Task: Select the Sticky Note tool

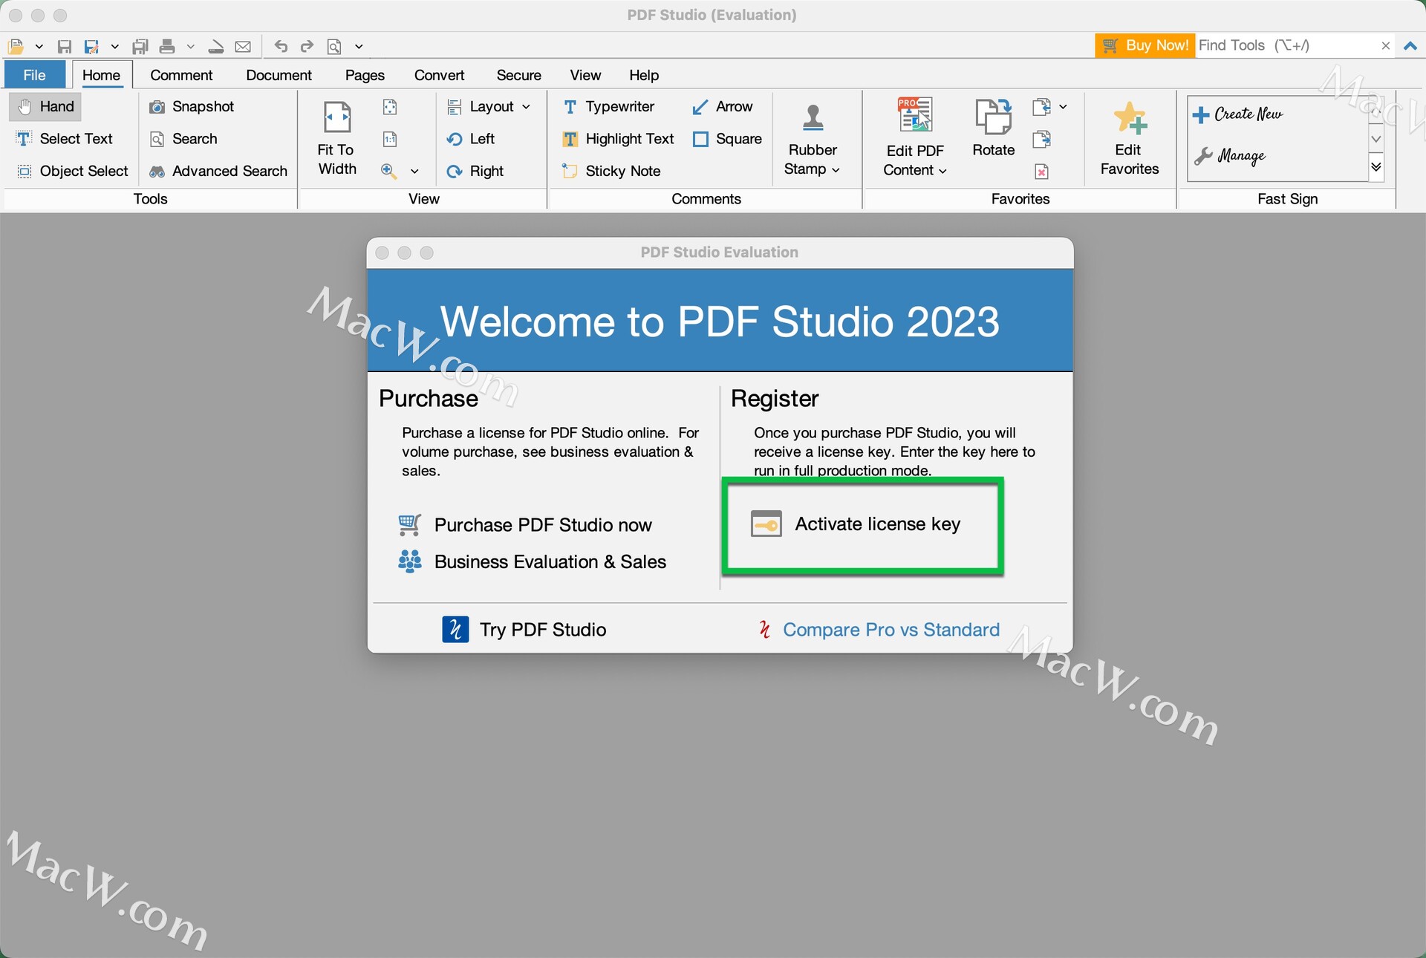Action: coord(611,171)
